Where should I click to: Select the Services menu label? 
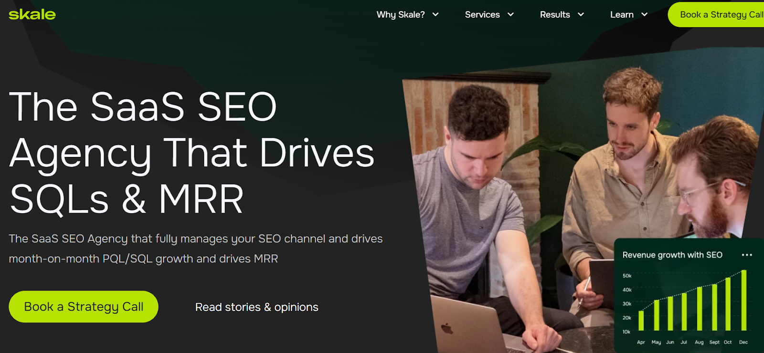[x=482, y=15]
